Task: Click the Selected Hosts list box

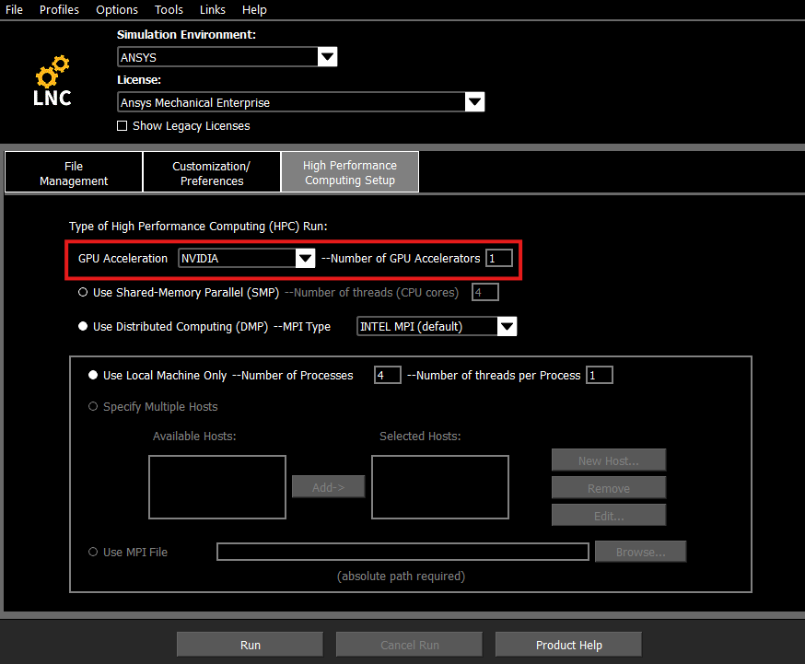Action: (x=440, y=487)
